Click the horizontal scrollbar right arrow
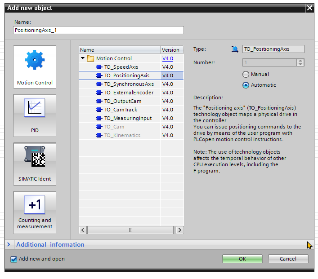Viewport: 318px width, 279px height. 179,230
